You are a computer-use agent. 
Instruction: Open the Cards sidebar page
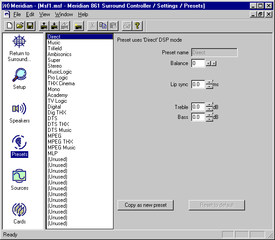click(x=19, y=214)
